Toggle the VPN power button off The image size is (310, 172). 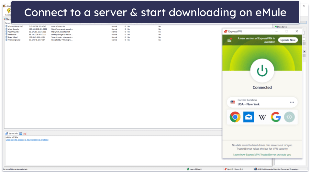(x=262, y=70)
